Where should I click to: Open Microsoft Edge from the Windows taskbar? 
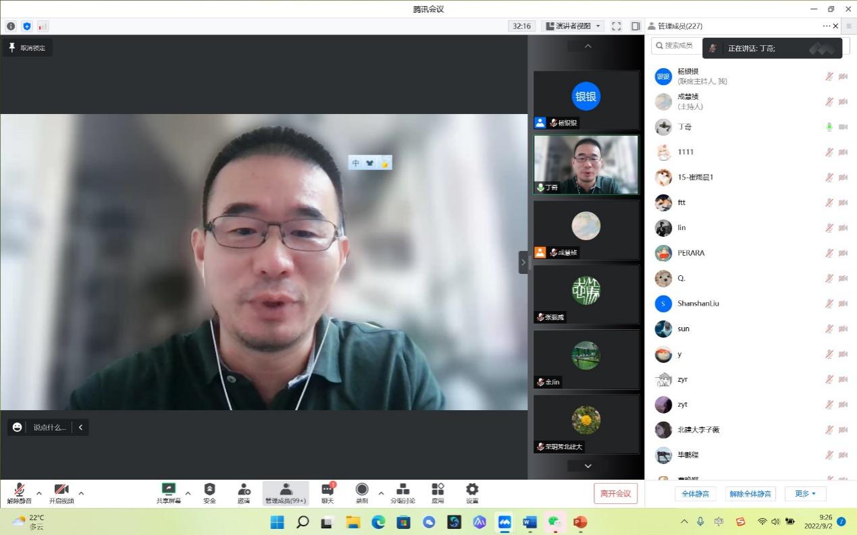(x=378, y=522)
